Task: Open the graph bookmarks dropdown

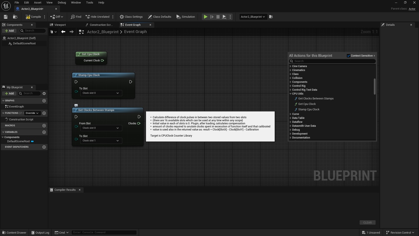Action: pos(53,32)
